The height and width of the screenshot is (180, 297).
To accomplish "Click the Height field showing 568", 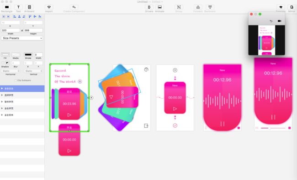I will point(33,30).
